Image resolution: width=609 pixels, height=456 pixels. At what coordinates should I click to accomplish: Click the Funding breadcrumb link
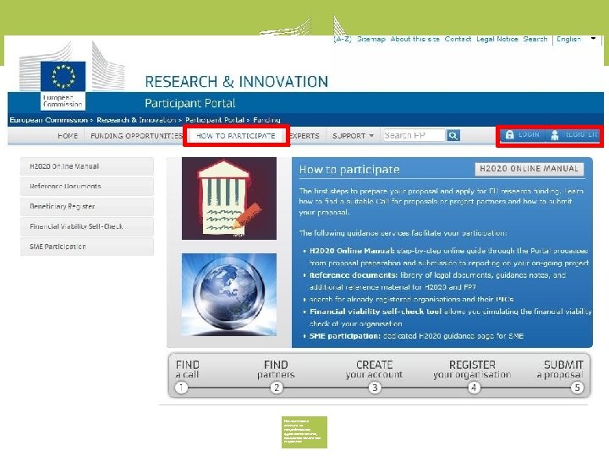click(266, 120)
